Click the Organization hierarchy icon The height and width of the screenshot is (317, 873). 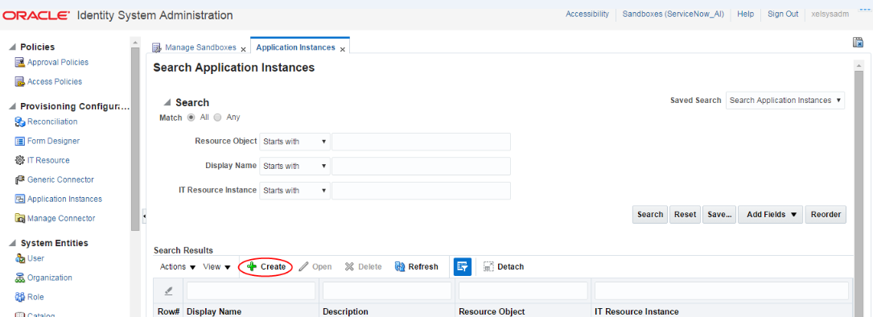tap(19, 278)
